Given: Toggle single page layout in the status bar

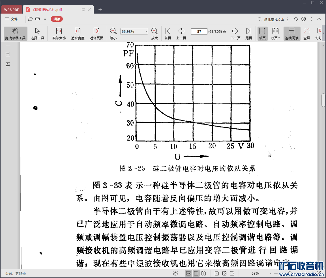Looking at the screenshot, I should [x=196, y=273].
